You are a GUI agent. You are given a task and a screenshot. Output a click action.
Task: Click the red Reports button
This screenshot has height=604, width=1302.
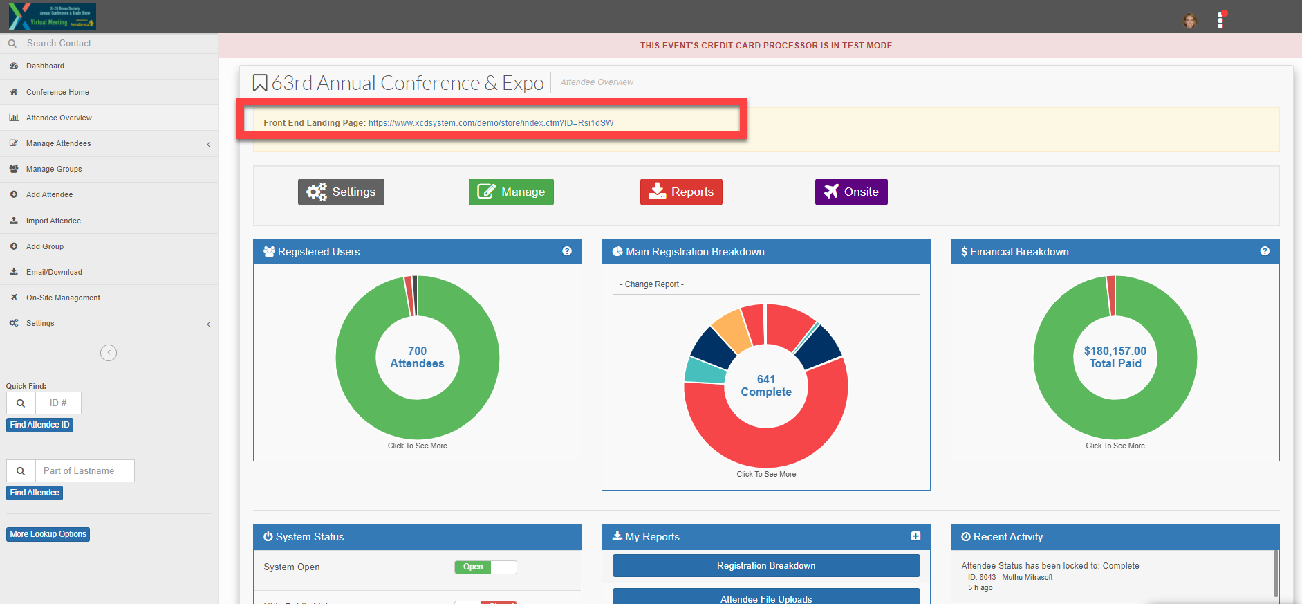(681, 192)
